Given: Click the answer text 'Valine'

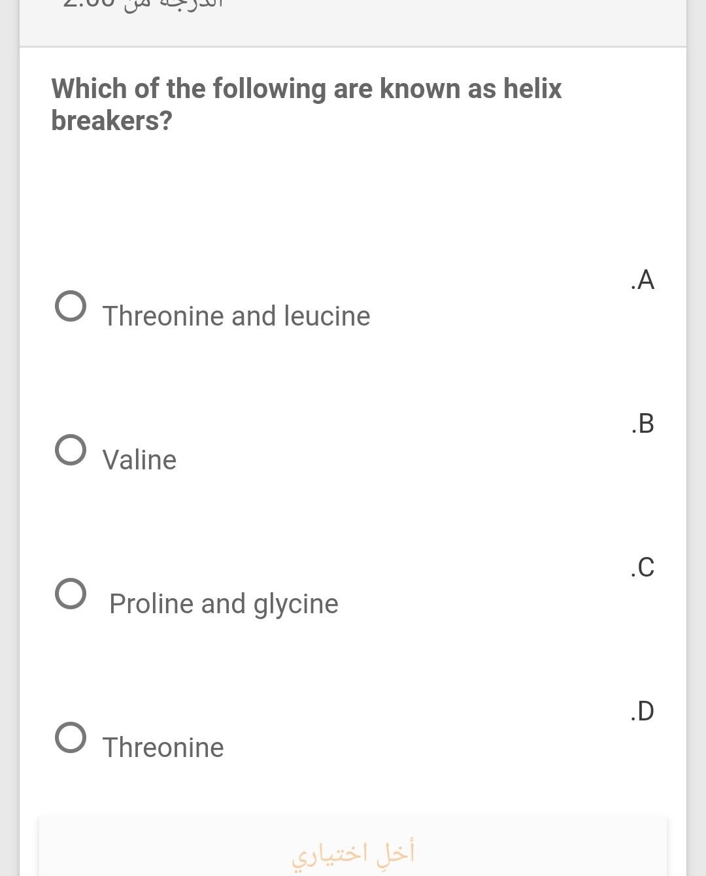Looking at the screenshot, I should point(139,460).
